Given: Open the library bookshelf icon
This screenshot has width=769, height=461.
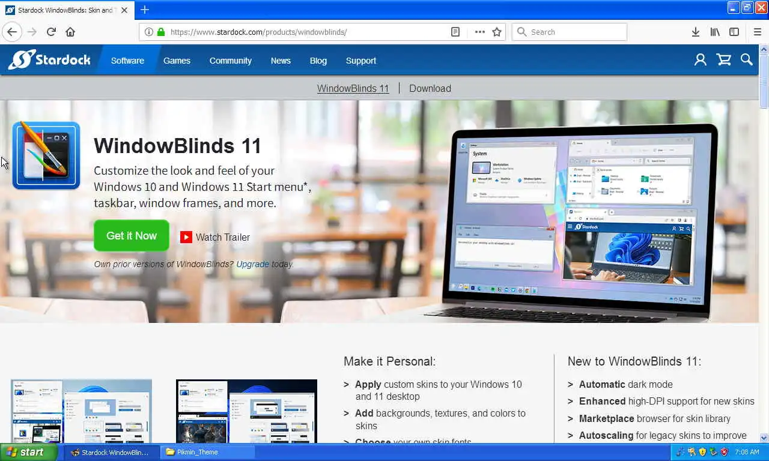Looking at the screenshot, I should [715, 32].
